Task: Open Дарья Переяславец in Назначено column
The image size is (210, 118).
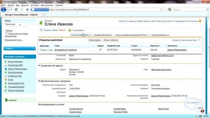Action: [x=177, y=50]
